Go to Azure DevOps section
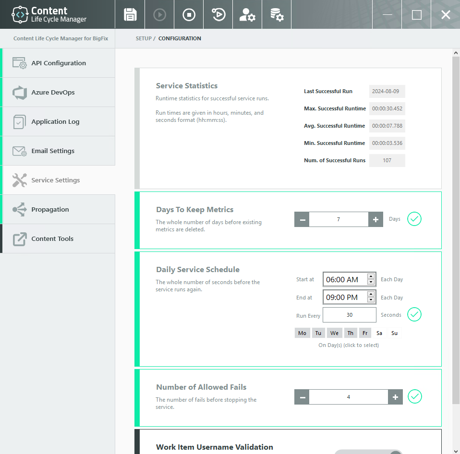 coord(59,92)
